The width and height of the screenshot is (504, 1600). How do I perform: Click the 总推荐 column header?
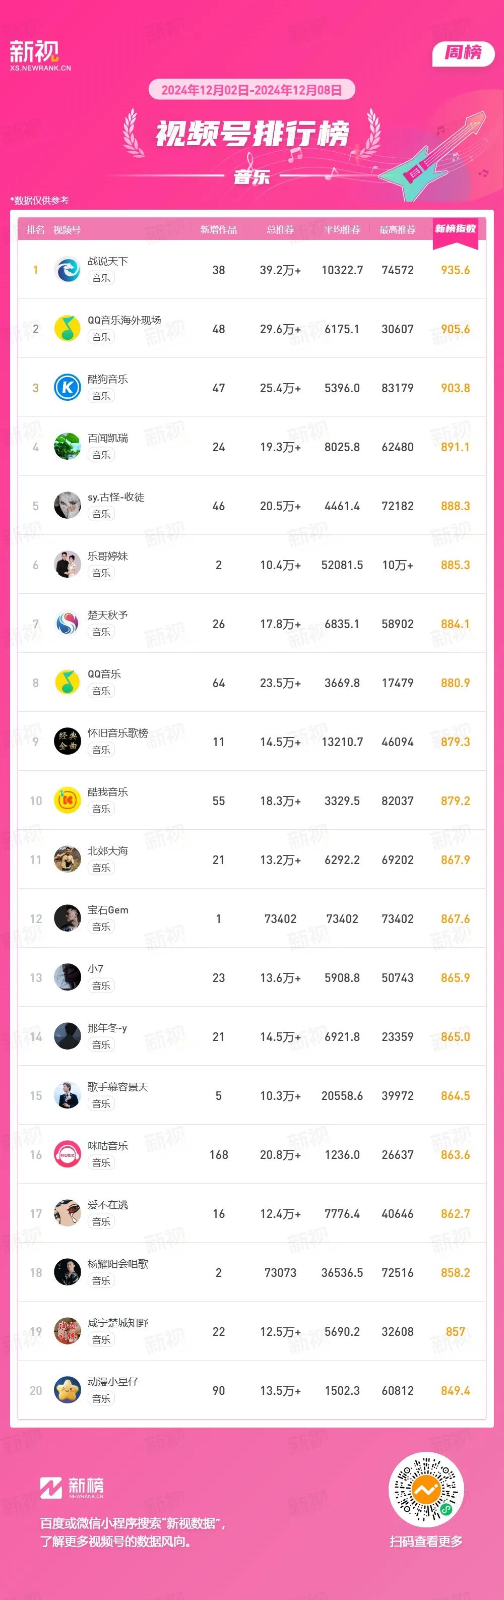click(x=281, y=230)
